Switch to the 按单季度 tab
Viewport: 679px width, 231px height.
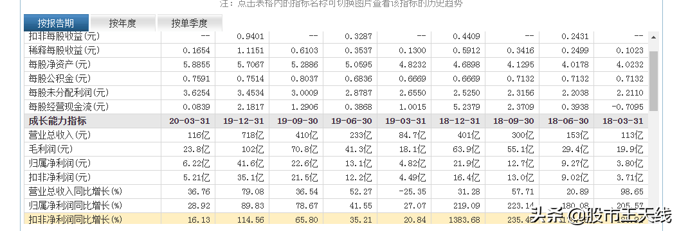tap(189, 23)
